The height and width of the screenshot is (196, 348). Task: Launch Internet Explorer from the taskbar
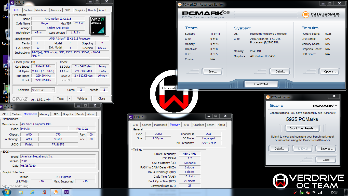click(32, 192)
